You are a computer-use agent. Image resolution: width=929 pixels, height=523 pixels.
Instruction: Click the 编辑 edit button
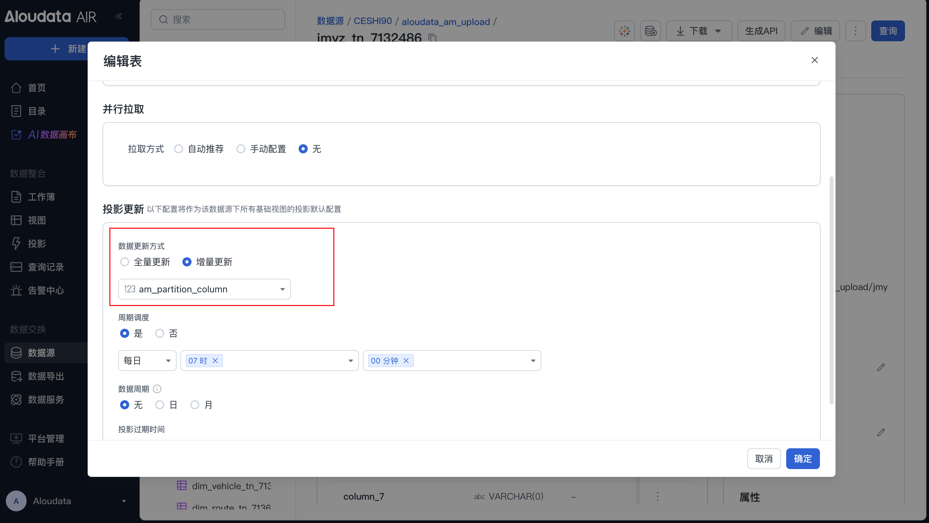[815, 31]
